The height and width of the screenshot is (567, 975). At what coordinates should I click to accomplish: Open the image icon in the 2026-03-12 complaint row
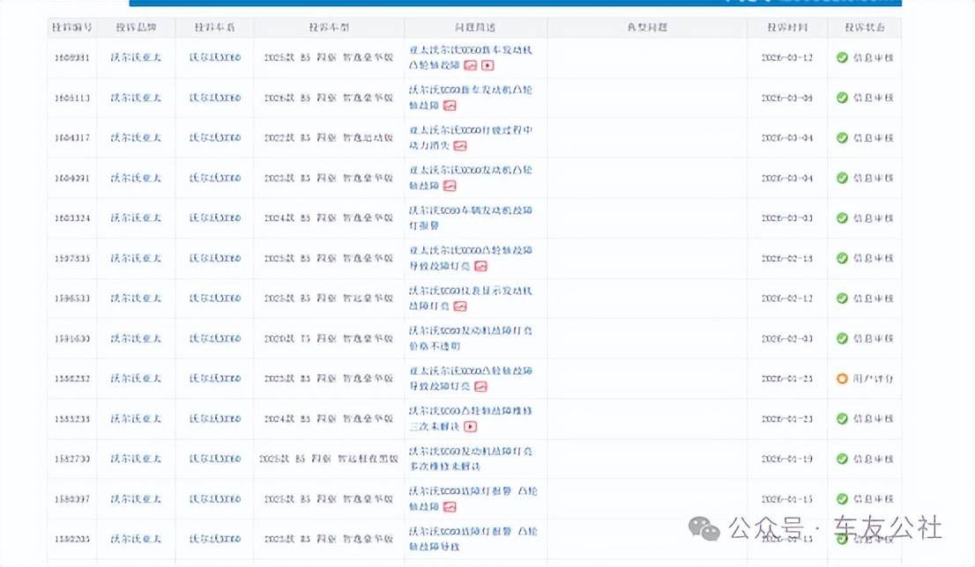pyautogui.click(x=470, y=65)
